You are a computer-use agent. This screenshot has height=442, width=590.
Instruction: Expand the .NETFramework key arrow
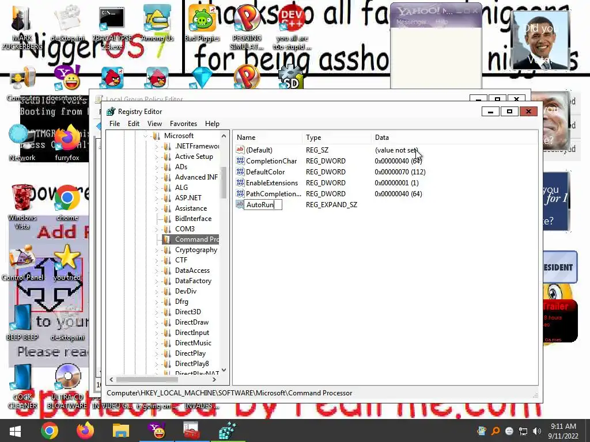coord(157,146)
